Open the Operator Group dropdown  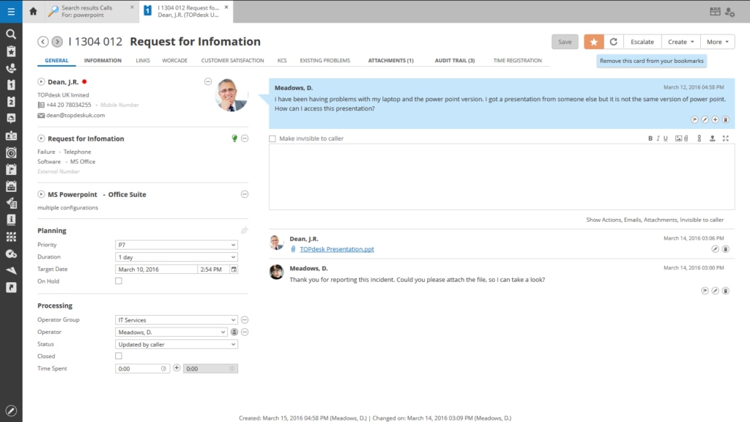tap(176, 319)
